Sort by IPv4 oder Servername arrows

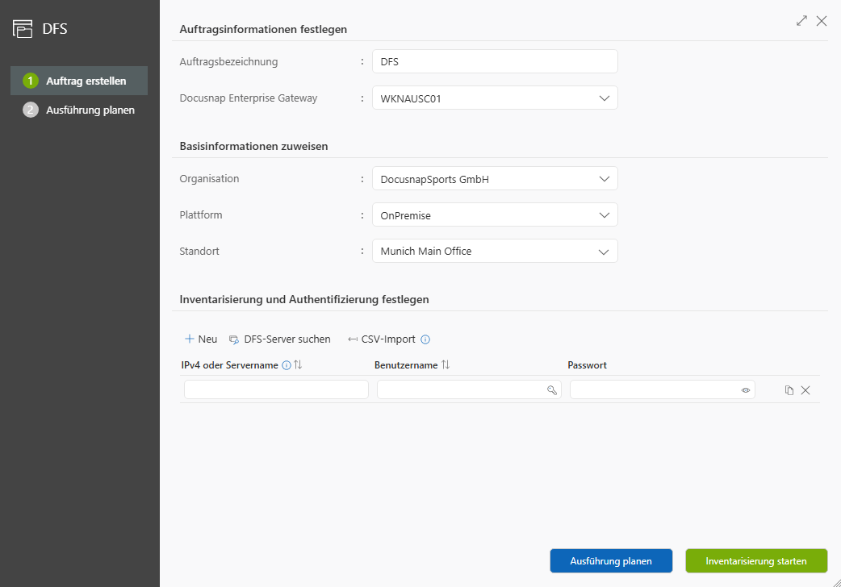coord(298,364)
